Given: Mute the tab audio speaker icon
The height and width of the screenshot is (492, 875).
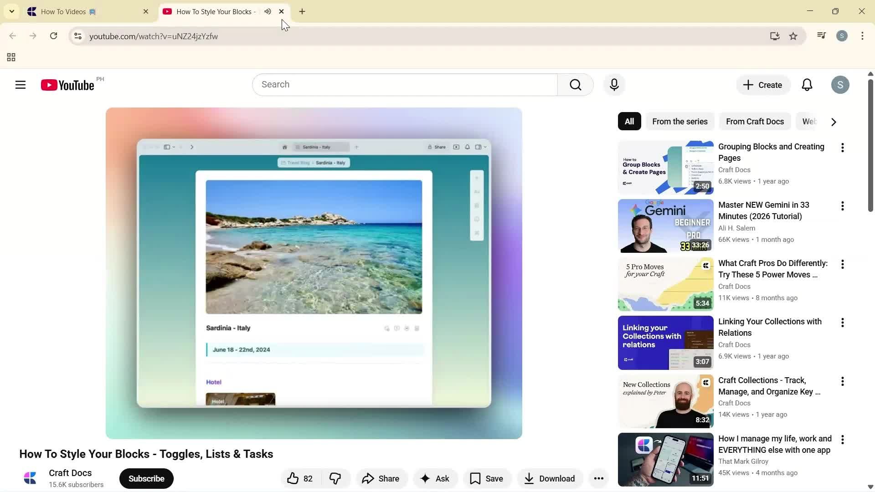Looking at the screenshot, I should pos(268,11).
